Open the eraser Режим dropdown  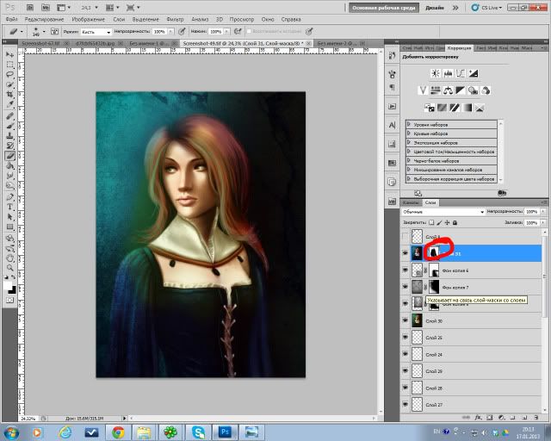point(96,32)
